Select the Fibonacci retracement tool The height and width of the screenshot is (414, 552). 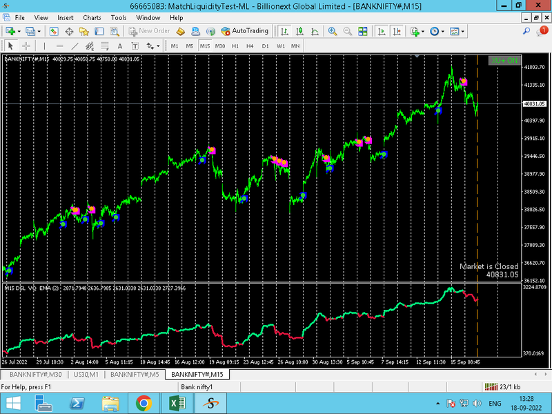coord(105,46)
